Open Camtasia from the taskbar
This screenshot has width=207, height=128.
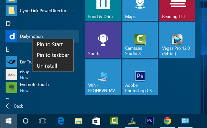click(x=114, y=121)
